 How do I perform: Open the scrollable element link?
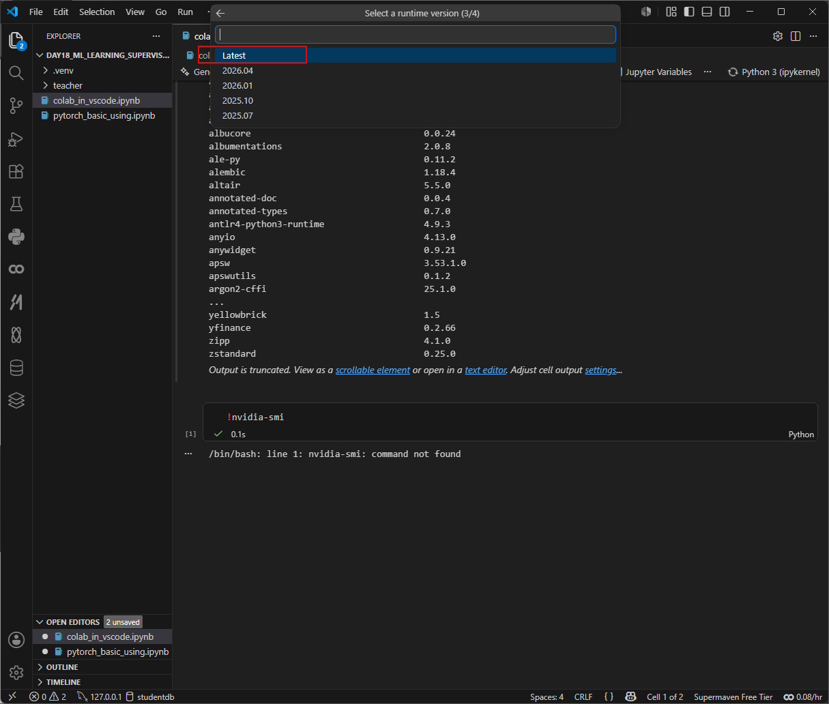[x=373, y=370]
